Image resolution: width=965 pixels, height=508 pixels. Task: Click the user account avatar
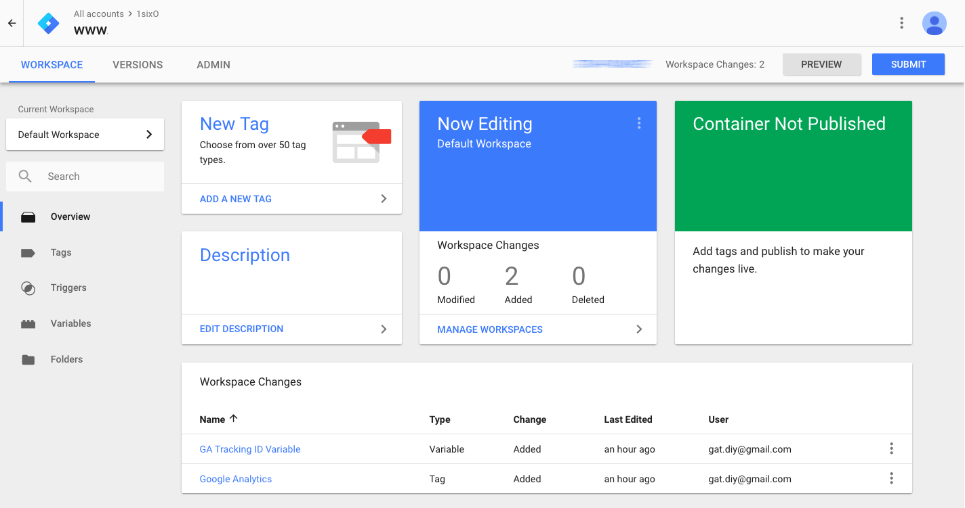(x=934, y=23)
